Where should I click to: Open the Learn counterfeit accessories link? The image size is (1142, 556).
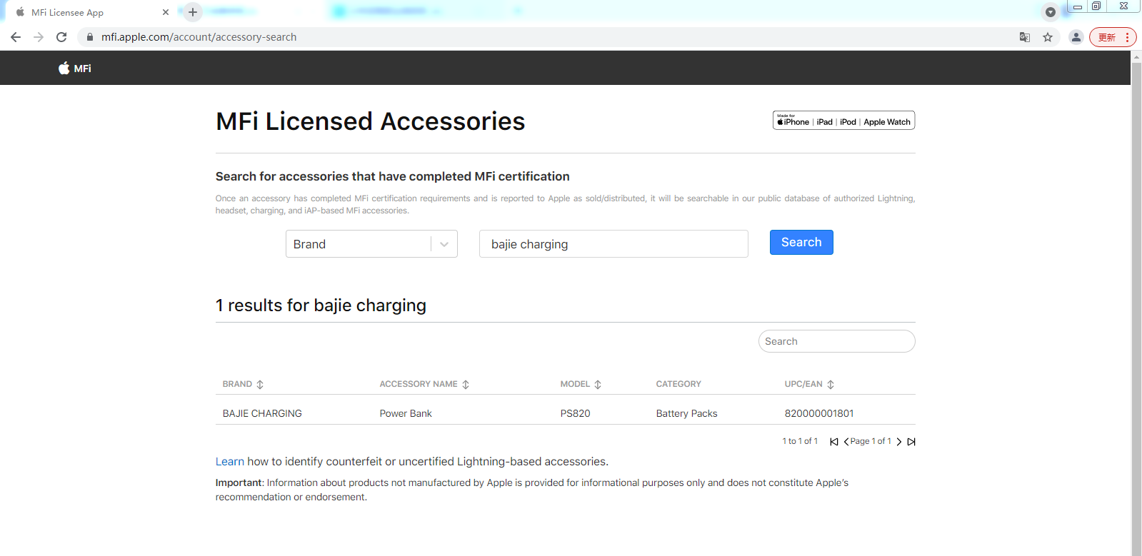[230, 462]
